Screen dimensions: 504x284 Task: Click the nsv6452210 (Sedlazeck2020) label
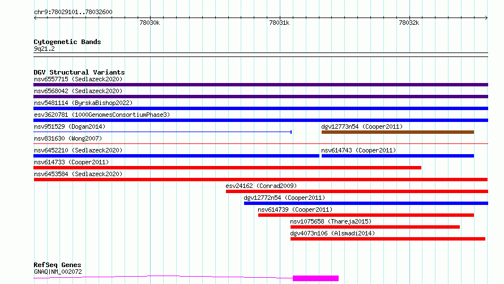coord(78,150)
